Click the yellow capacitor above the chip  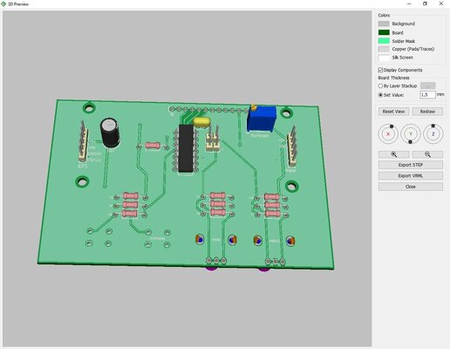click(x=201, y=121)
